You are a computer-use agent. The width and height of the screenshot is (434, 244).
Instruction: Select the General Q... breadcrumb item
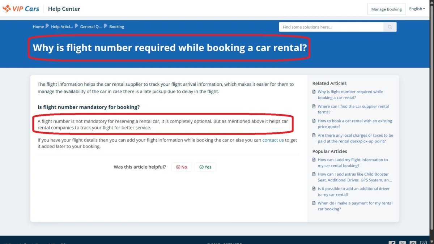click(91, 27)
